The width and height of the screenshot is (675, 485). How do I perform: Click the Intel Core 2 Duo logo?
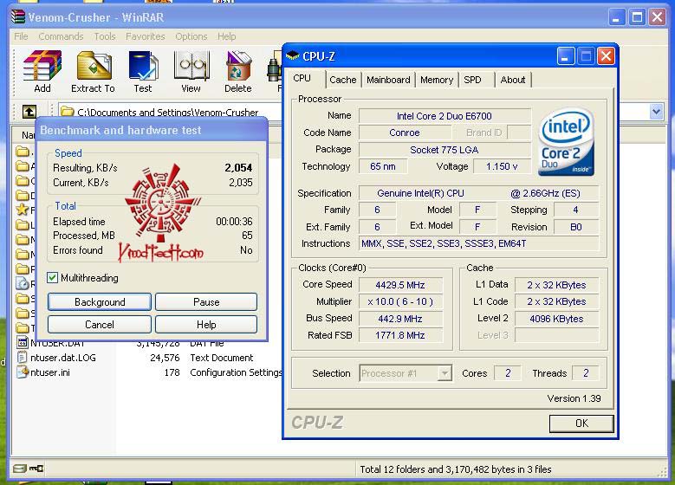coord(566,142)
